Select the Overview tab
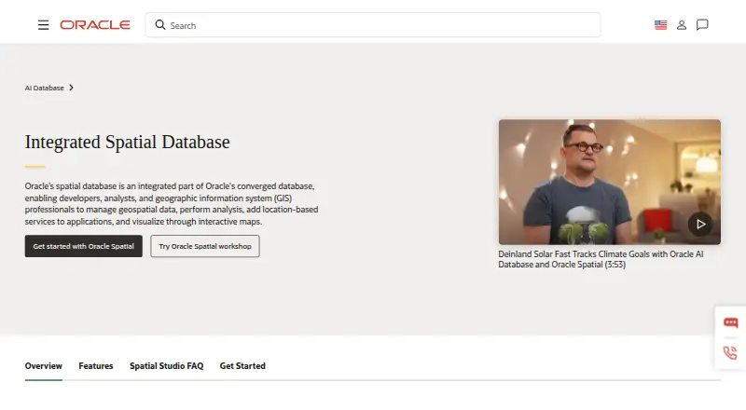Viewport: 746px width, 410px height. point(43,366)
